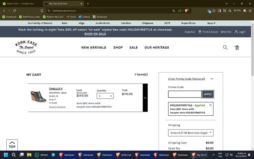Click the browser address bar URL
Image resolution: width=254 pixels, height=159 pixels.
(x=64, y=11)
